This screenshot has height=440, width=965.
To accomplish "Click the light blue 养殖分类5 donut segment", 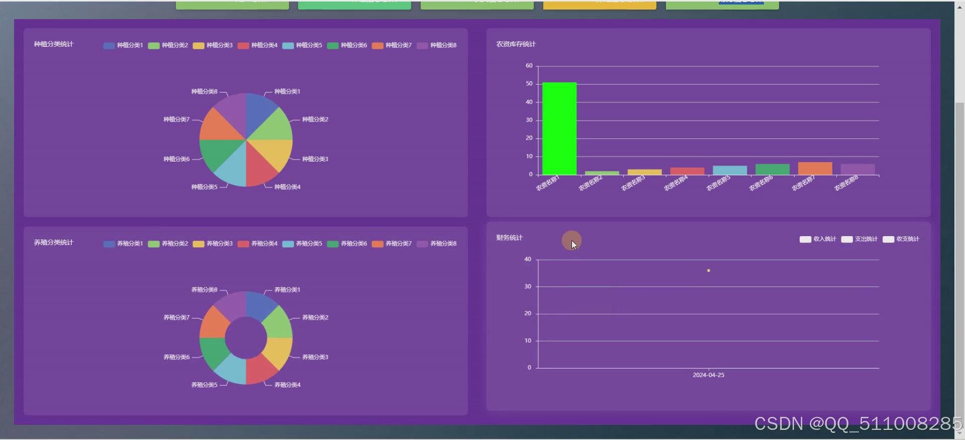I will coord(232,371).
